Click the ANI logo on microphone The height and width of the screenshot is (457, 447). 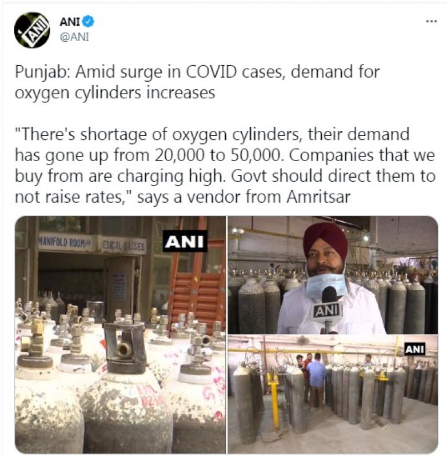pos(327,311)
